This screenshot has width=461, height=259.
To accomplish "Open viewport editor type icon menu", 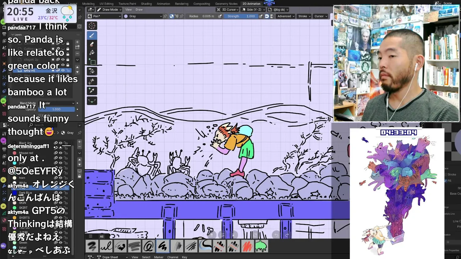I will click(x=91, y=10).
